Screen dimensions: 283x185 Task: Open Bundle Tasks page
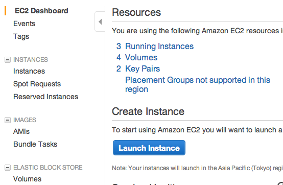tap(35, 144)
